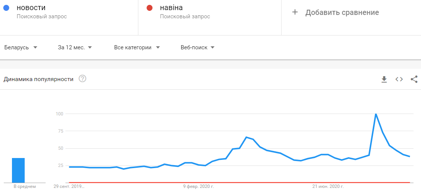The width and height of the screenshot is (421, 195).
Task: Click the 9 февр. 2020 г. axis label
Action: tap(199, 186)
